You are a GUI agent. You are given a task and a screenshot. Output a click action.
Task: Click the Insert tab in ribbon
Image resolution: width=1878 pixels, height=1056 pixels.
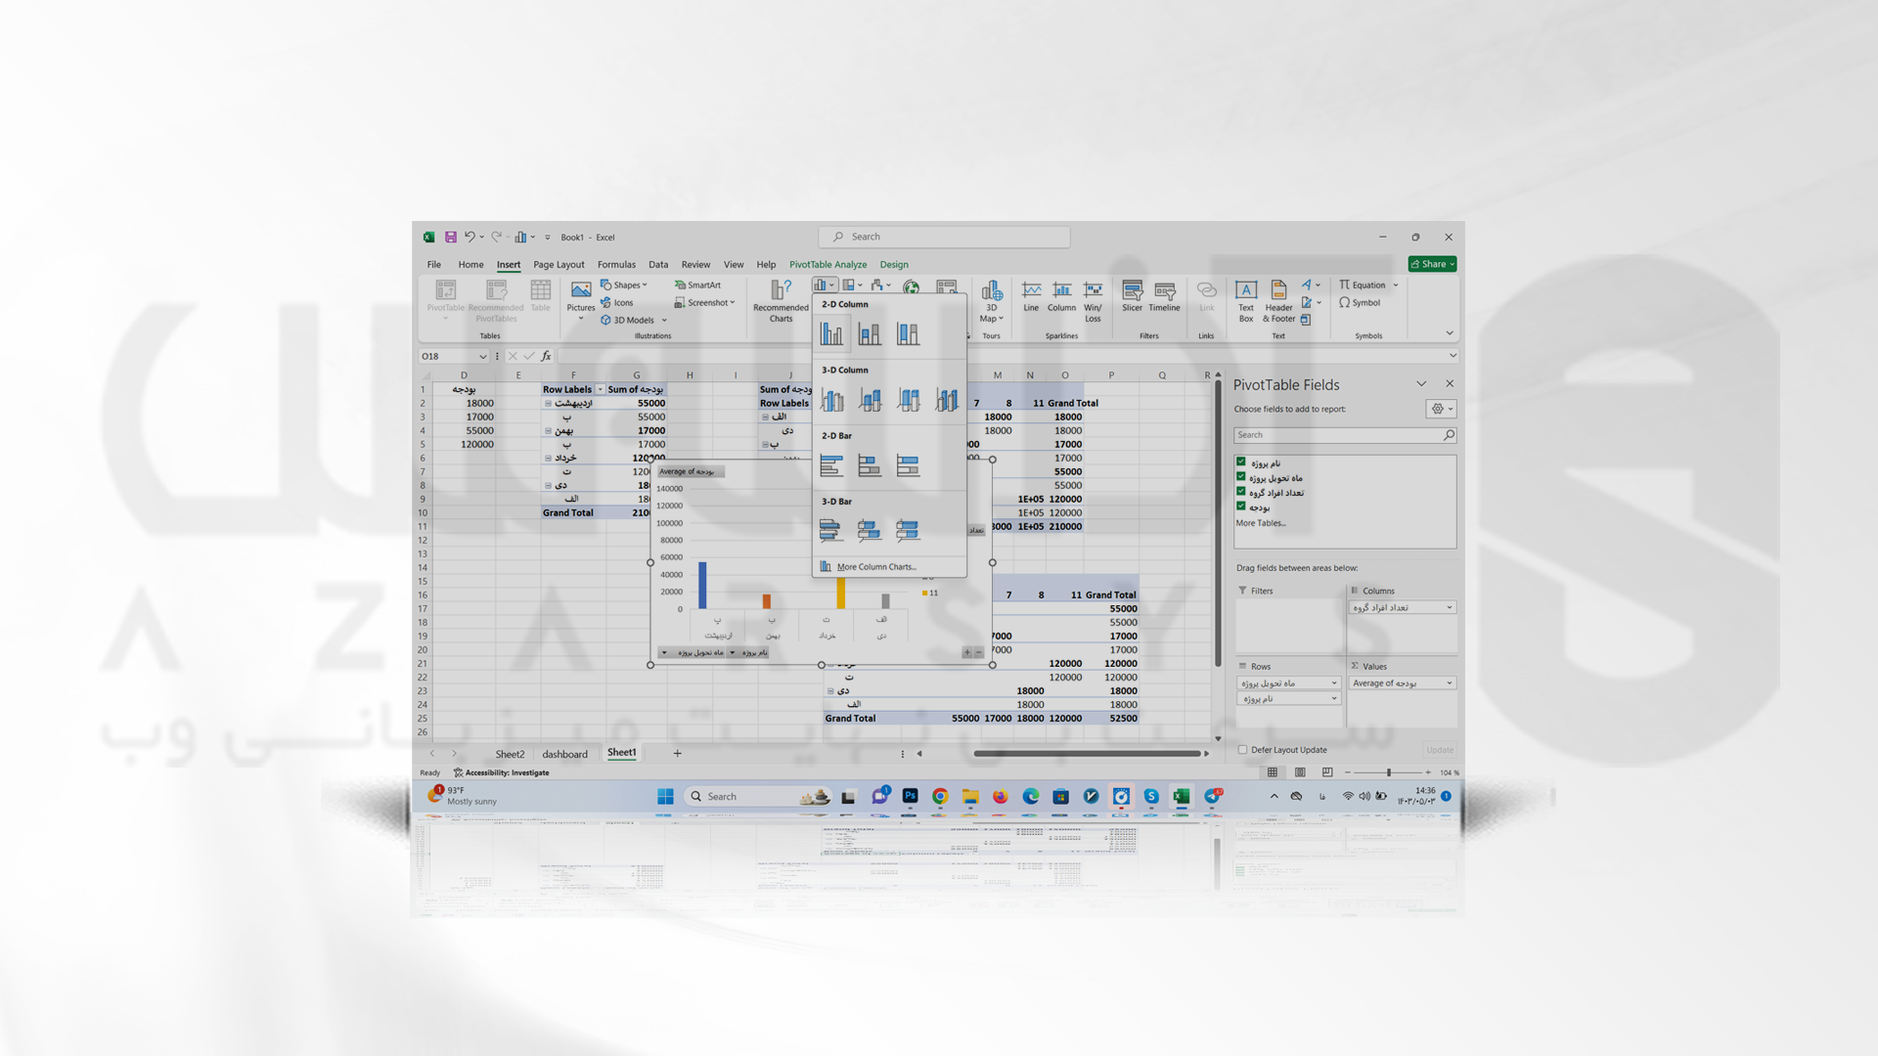509,264
